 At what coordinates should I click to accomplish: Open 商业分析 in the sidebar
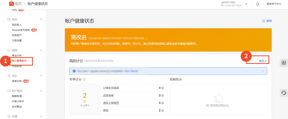click(17, 56)
